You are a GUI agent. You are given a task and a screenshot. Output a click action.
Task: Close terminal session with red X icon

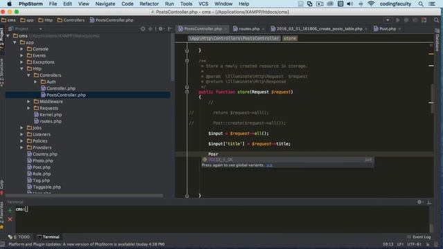[x=10, y=219]
